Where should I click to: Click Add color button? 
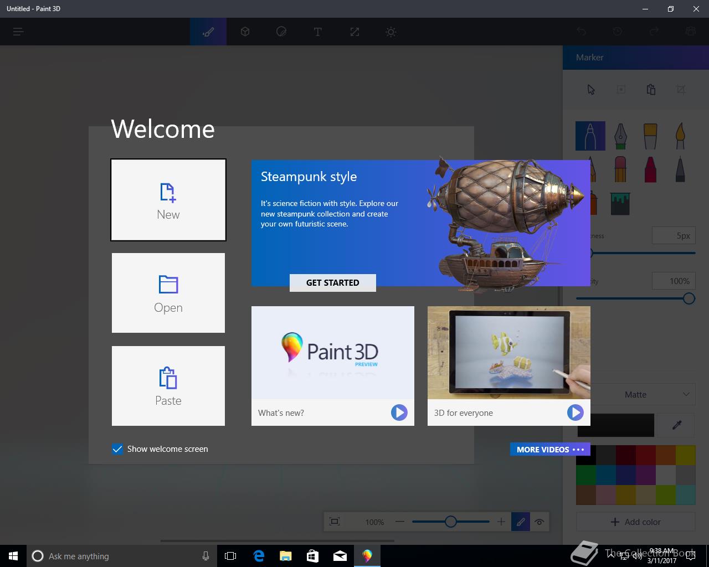coord(636,522)
